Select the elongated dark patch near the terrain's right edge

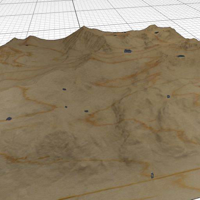[x=180, y=56]
